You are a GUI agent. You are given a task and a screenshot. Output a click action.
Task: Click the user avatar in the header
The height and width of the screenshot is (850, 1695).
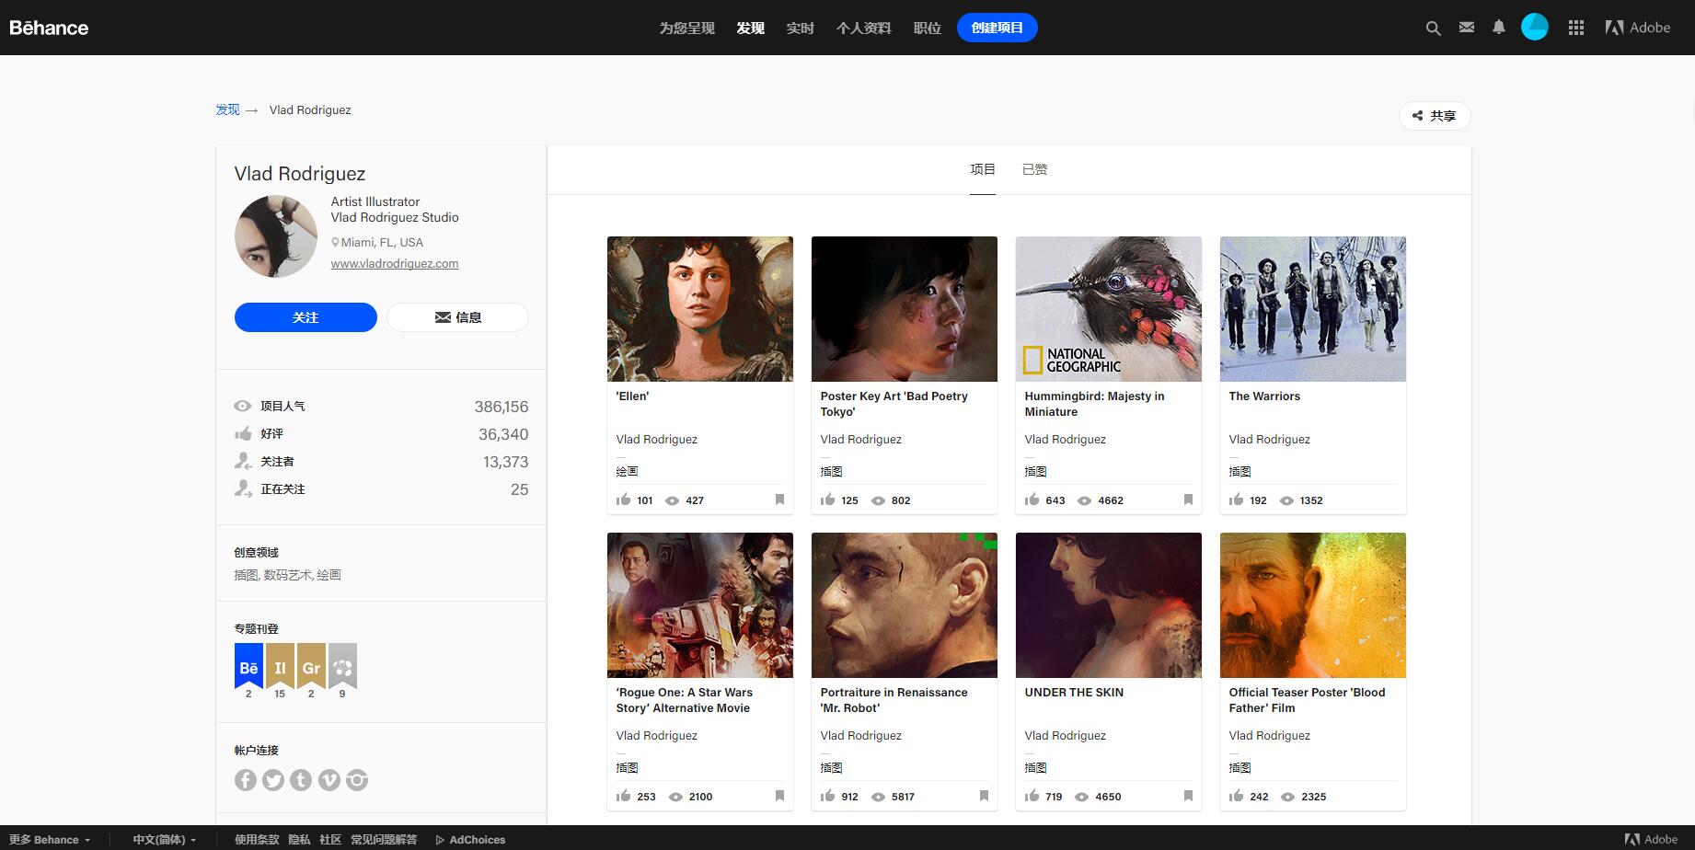pos(1535,27)
